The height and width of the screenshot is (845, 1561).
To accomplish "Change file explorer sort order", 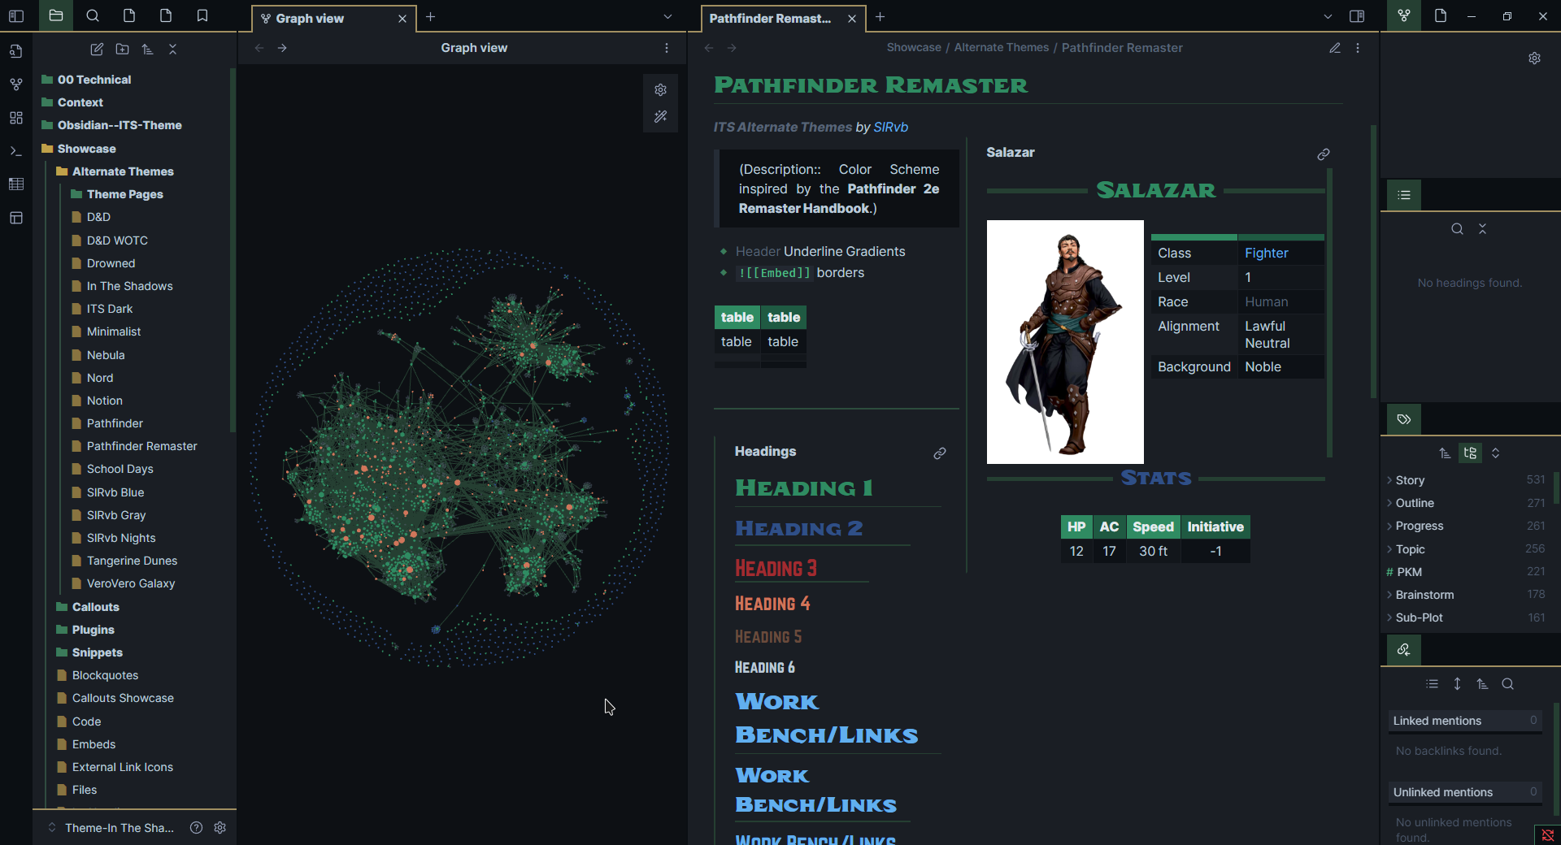I will [x=147, y=50].
